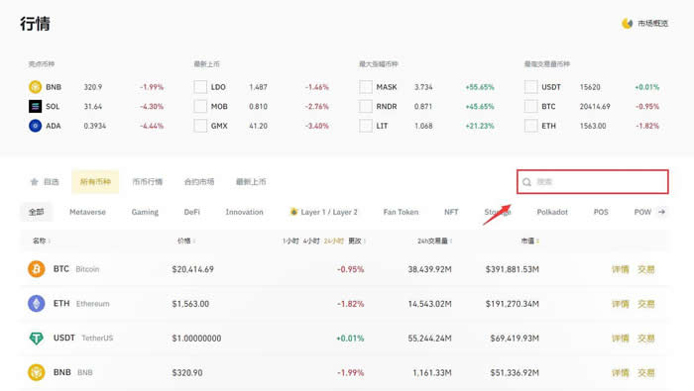Click the BTC price $20,414.69
Image resolution: width=694 pixels, height=391 pixels.
point(193,269)
